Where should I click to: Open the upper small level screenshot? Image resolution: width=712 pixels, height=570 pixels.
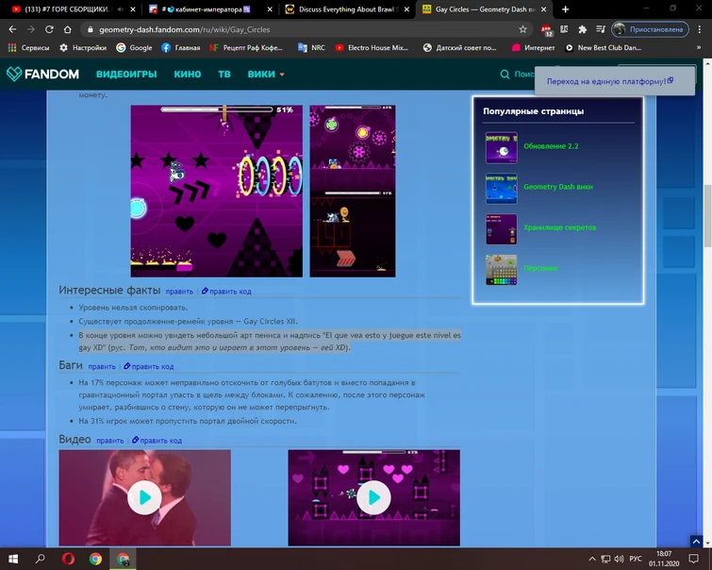click(353, 146)
